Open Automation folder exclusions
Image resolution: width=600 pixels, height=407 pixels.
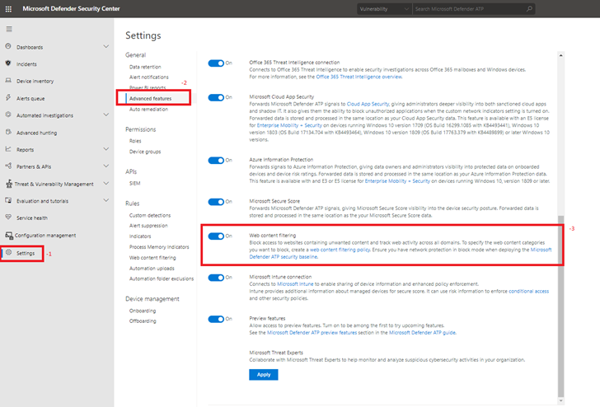pos(162,278)
